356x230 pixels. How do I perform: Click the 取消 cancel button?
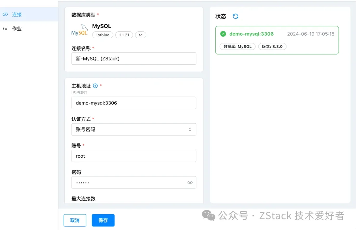[x=75, y=220]
